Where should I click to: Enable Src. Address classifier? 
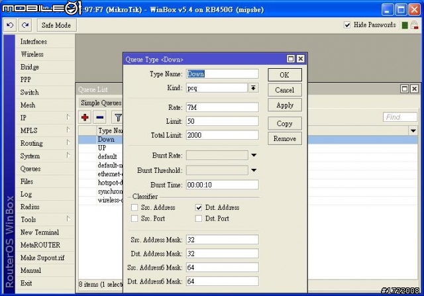[134, 208]
